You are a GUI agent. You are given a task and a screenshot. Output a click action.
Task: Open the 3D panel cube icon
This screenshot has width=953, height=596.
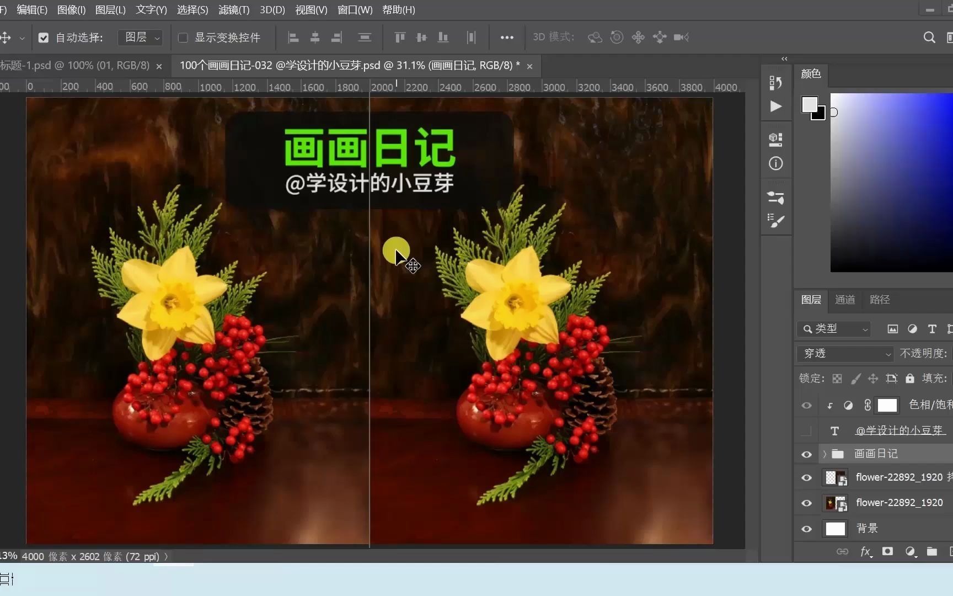pyautogui.click(x=776, y=140)
